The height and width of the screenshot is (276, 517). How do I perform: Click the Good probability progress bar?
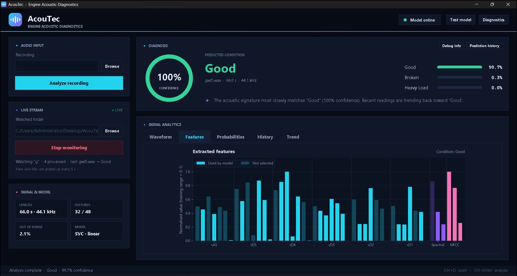coord(459,67)
